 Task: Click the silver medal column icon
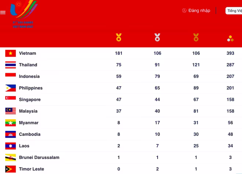click(157, 37)
